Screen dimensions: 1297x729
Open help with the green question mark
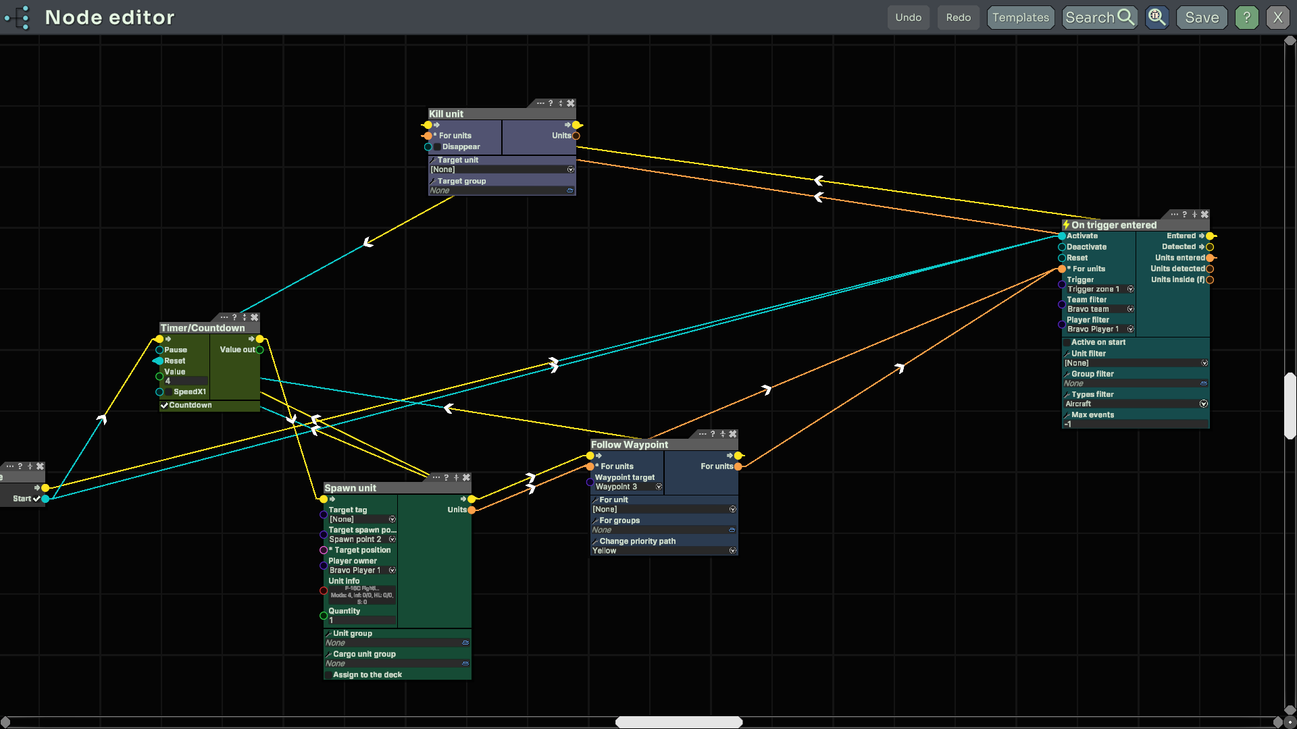click(1246, 18)
